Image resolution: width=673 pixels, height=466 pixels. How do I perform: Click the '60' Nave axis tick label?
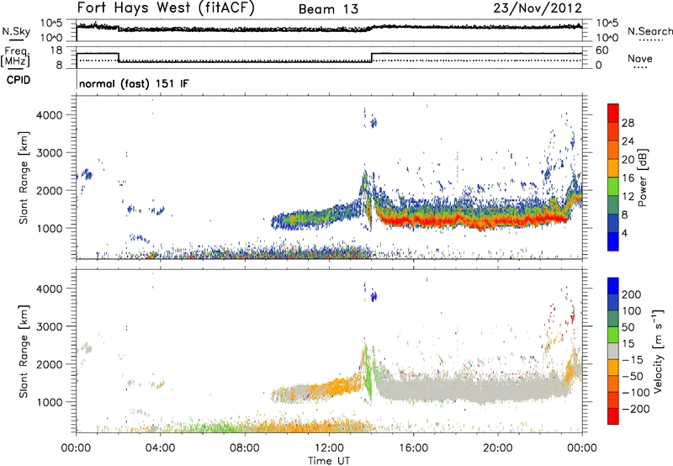601,50
